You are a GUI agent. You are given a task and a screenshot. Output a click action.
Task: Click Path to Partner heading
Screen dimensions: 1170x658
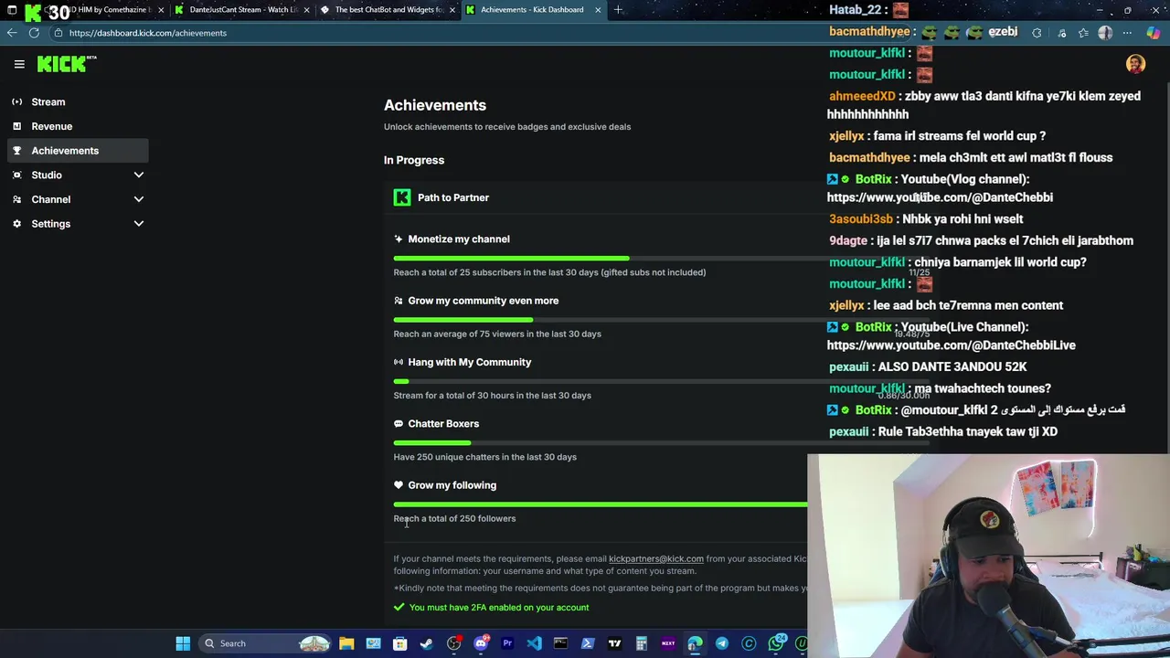453,197
